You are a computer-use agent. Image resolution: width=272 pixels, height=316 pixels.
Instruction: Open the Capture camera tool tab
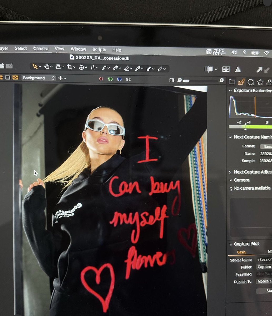(241, 82)
